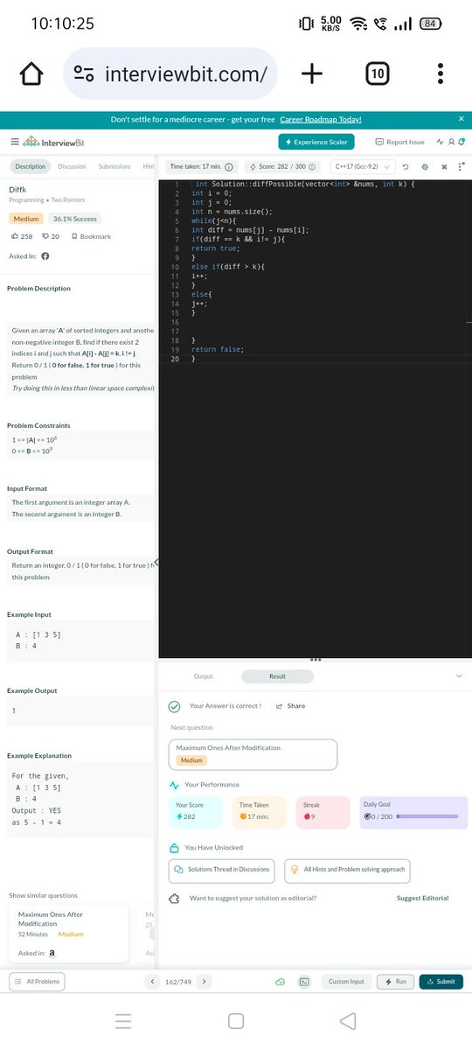The width and height of the screenshot is (472, 1050).
Task: Click the Submit button
Action: pyautogui.click(x=441, y=982)
